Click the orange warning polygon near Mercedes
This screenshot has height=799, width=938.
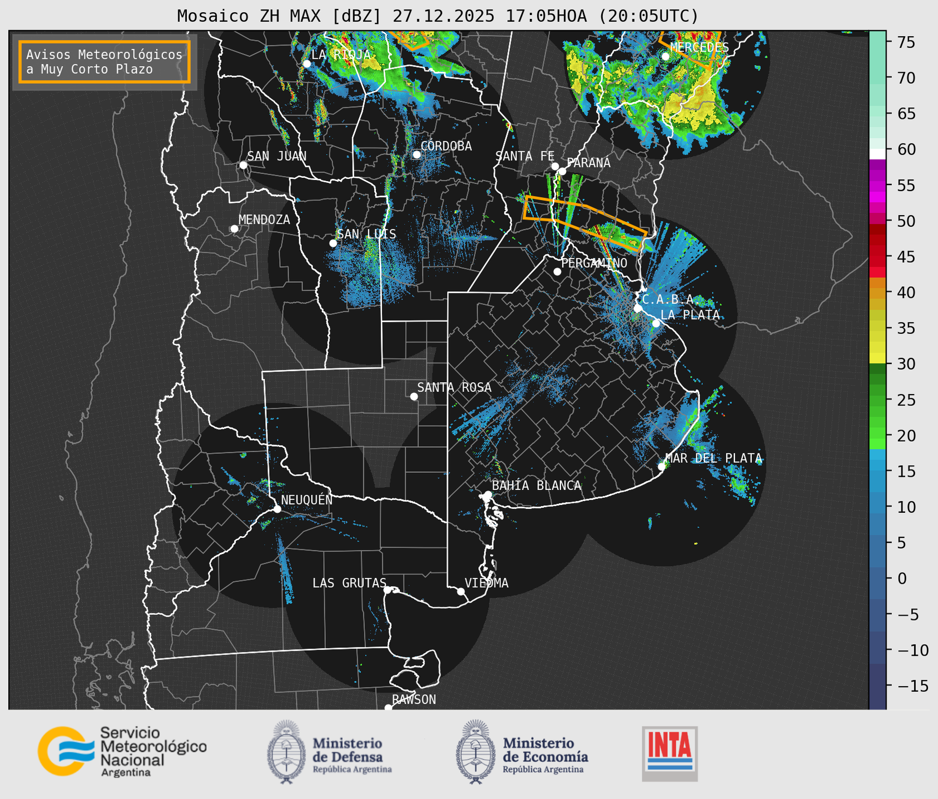(x=689, y=49)
